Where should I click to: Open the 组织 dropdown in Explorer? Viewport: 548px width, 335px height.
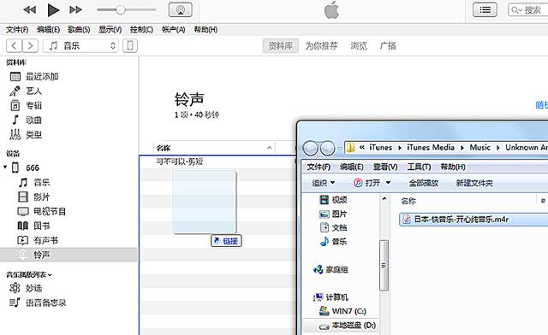(324, 183)
